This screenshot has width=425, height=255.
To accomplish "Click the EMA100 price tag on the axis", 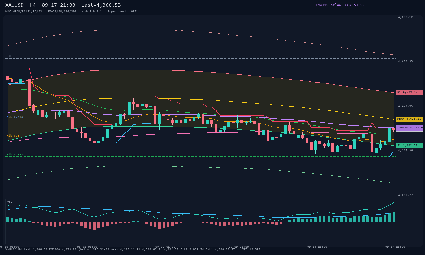I will 410,128.
